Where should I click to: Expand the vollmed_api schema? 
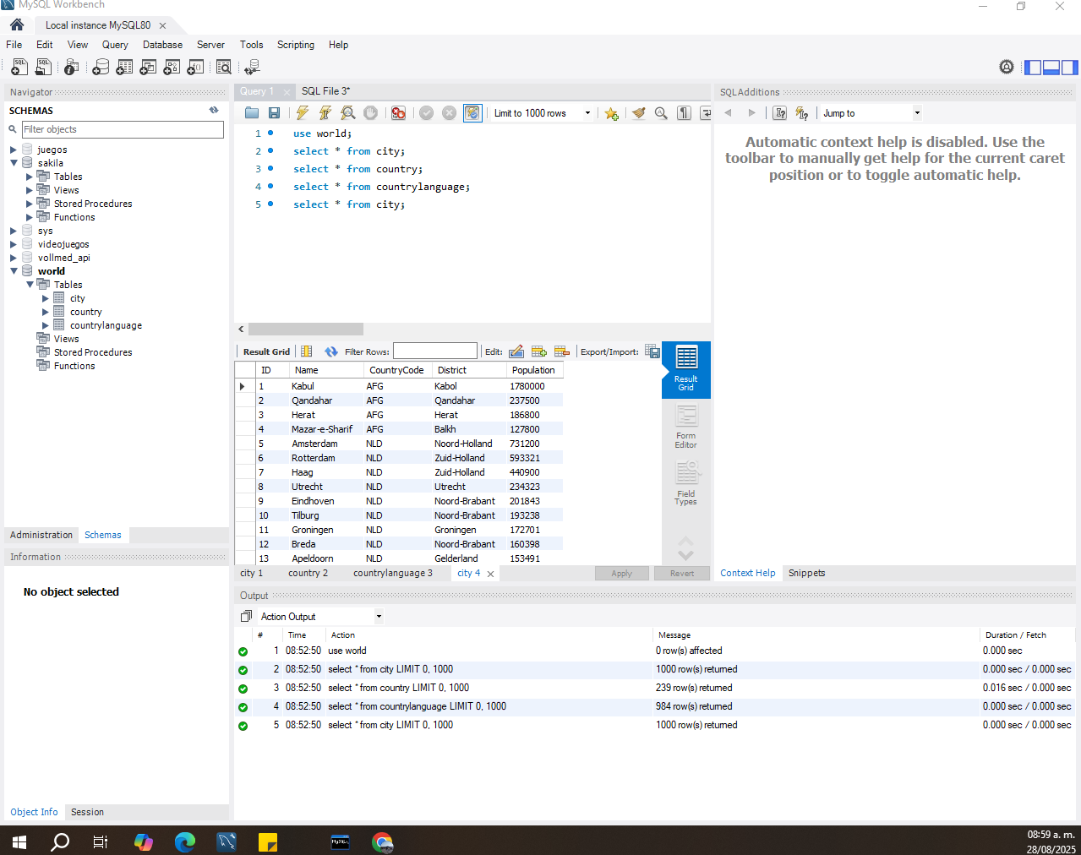tap(14, 258)
